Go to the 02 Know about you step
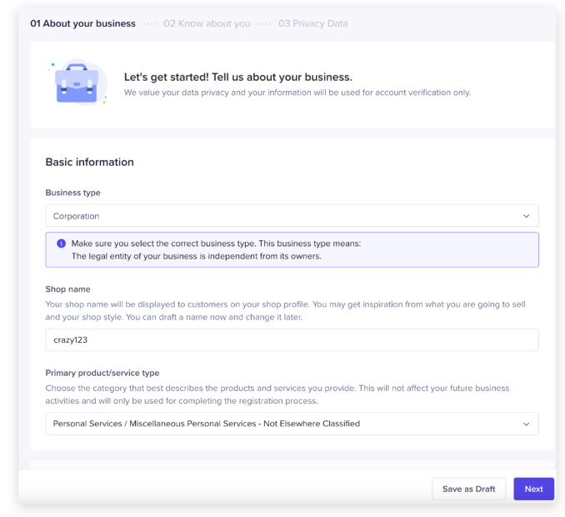 [207, 23]
